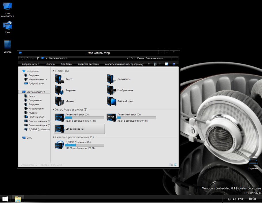Click Свойства системы in the toolbar
This screenshot has height=203, width=262.
pyautogui.click(x=88, y=64)
